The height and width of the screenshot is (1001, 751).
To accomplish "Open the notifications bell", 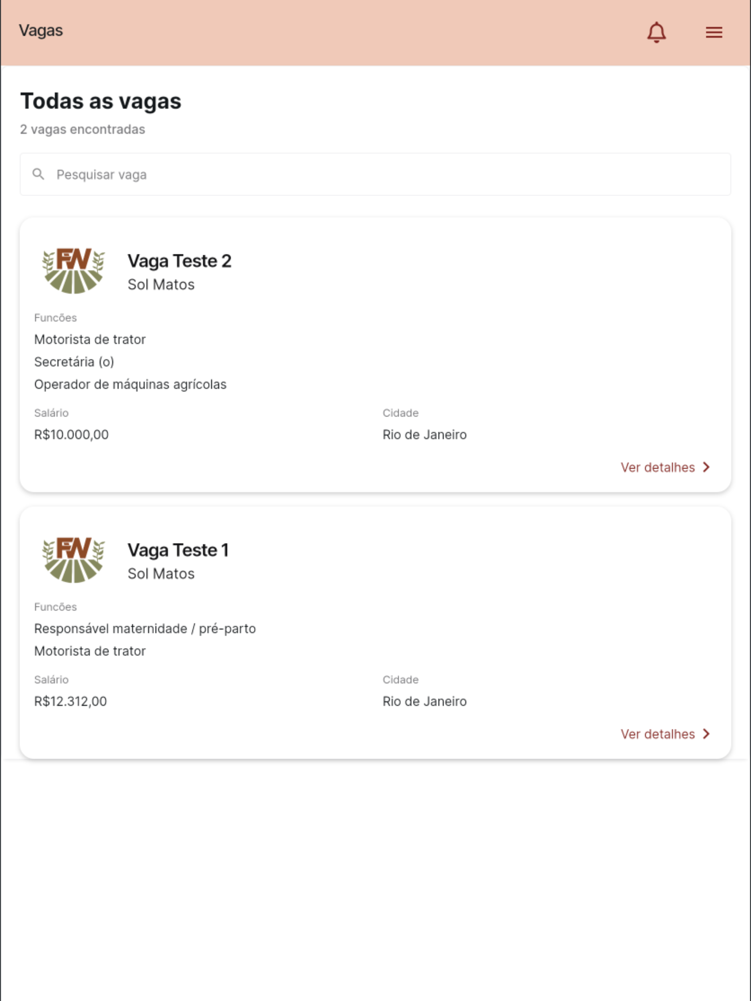I will click(656, 32).
